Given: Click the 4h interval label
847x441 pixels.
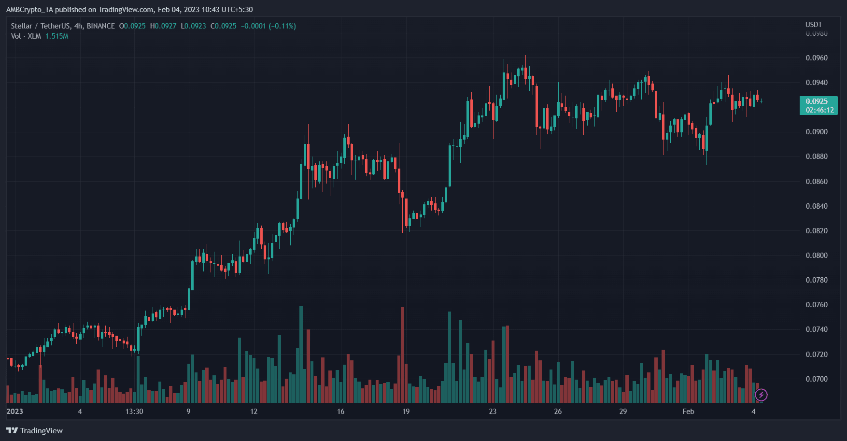Looking at the screenshot, I should tap(78, 26).
